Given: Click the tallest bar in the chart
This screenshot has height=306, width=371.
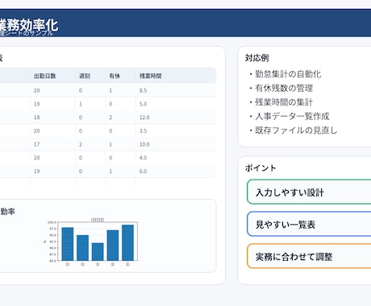Looking at the screenshot, I should click(x=127, y=242).
